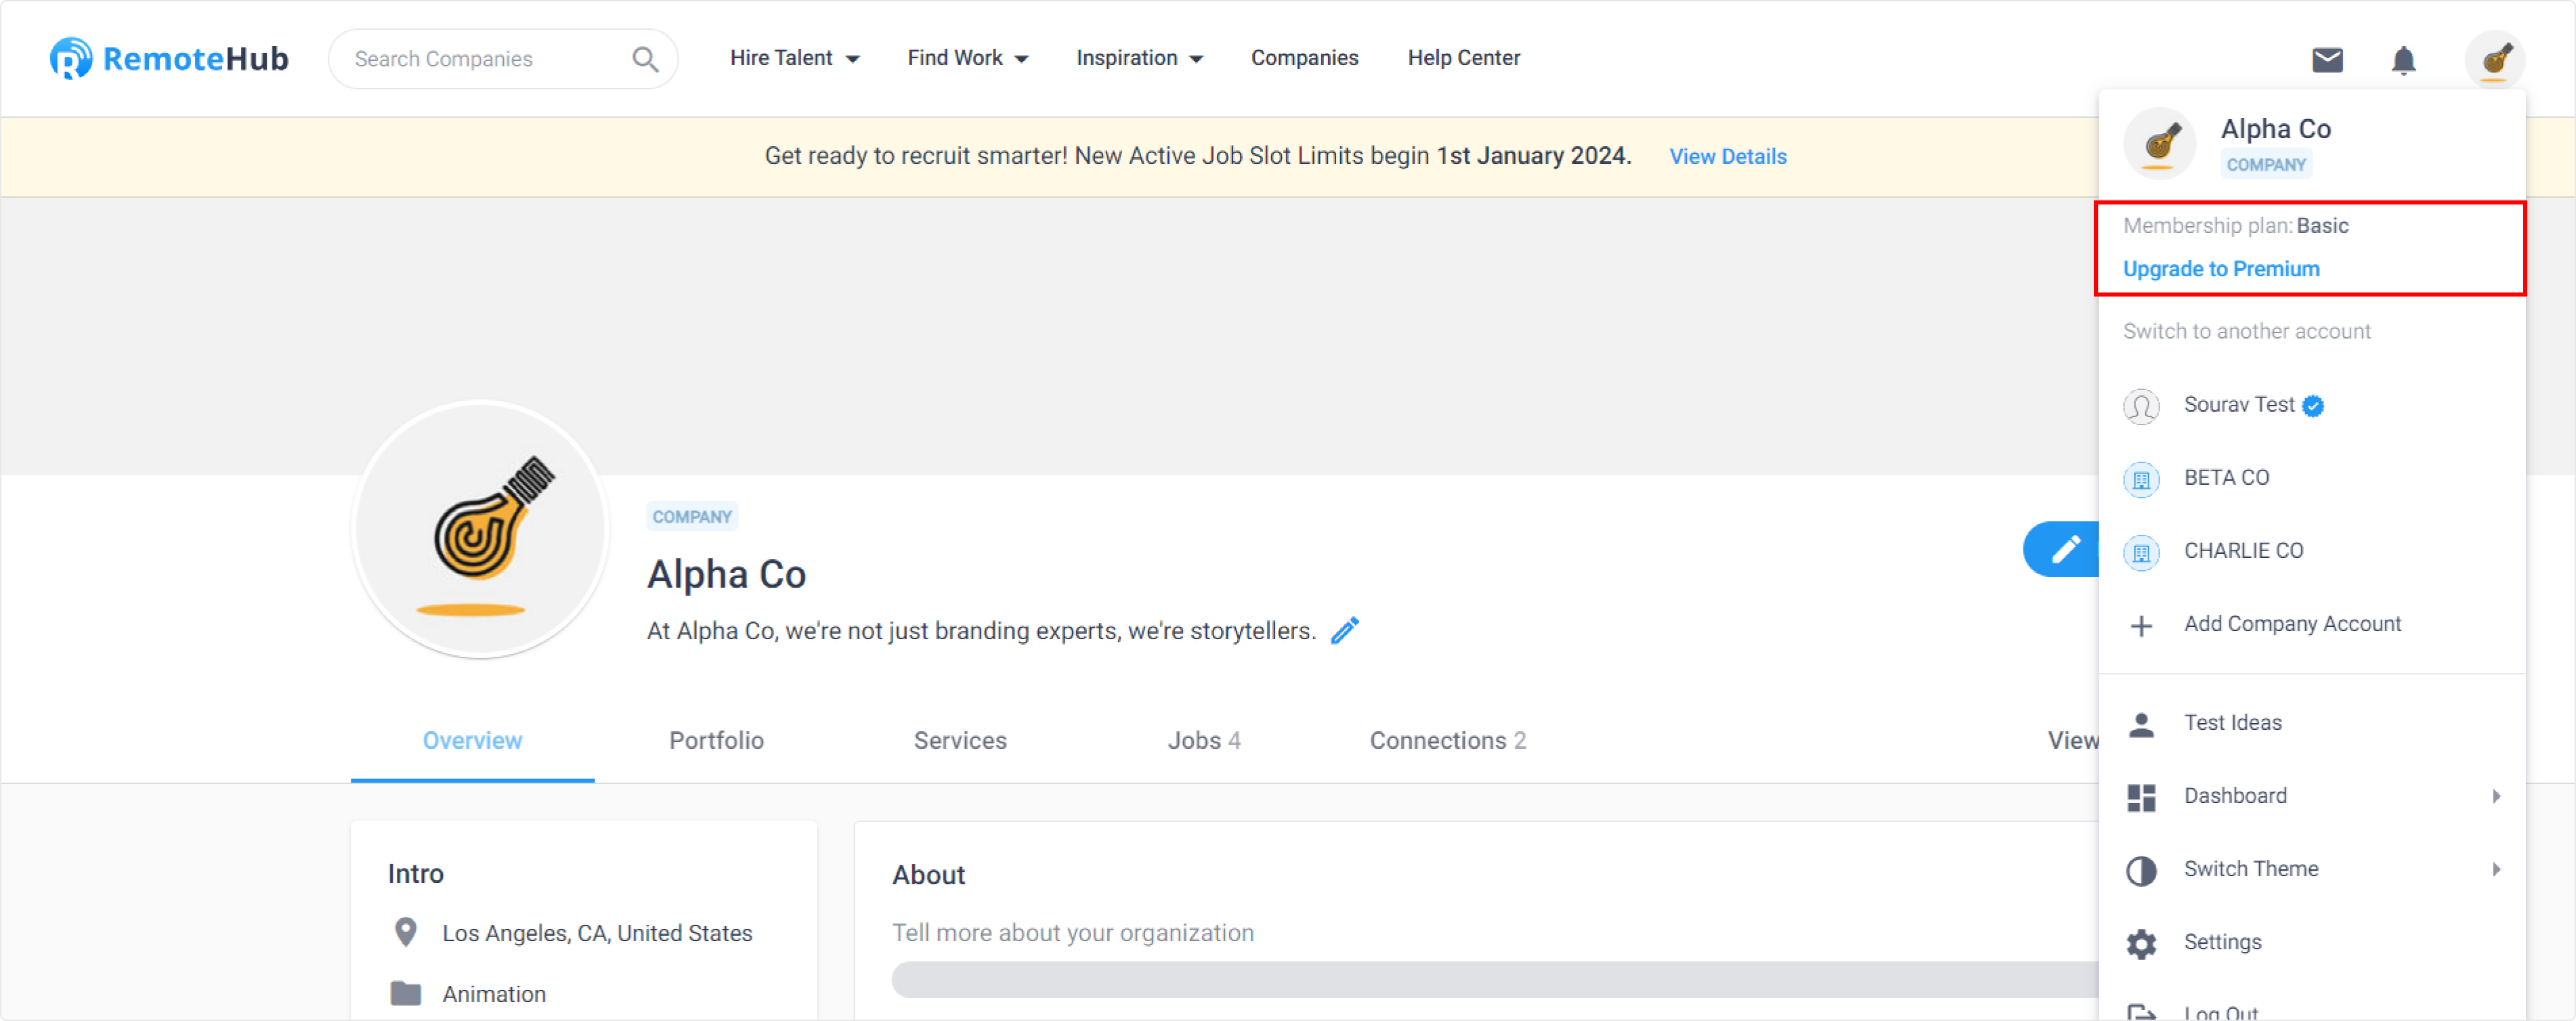This screenshot has width=2576, height=1021.
Task: Click the Membership plan: Basic text
Action: (2235, 226)
